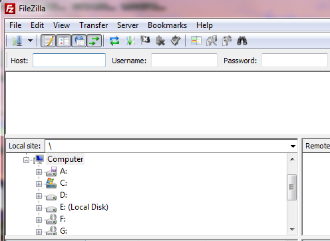Open the Bookmarks menu
The width and height of the screenshot is (330, 241).
(x=167, y=25)
